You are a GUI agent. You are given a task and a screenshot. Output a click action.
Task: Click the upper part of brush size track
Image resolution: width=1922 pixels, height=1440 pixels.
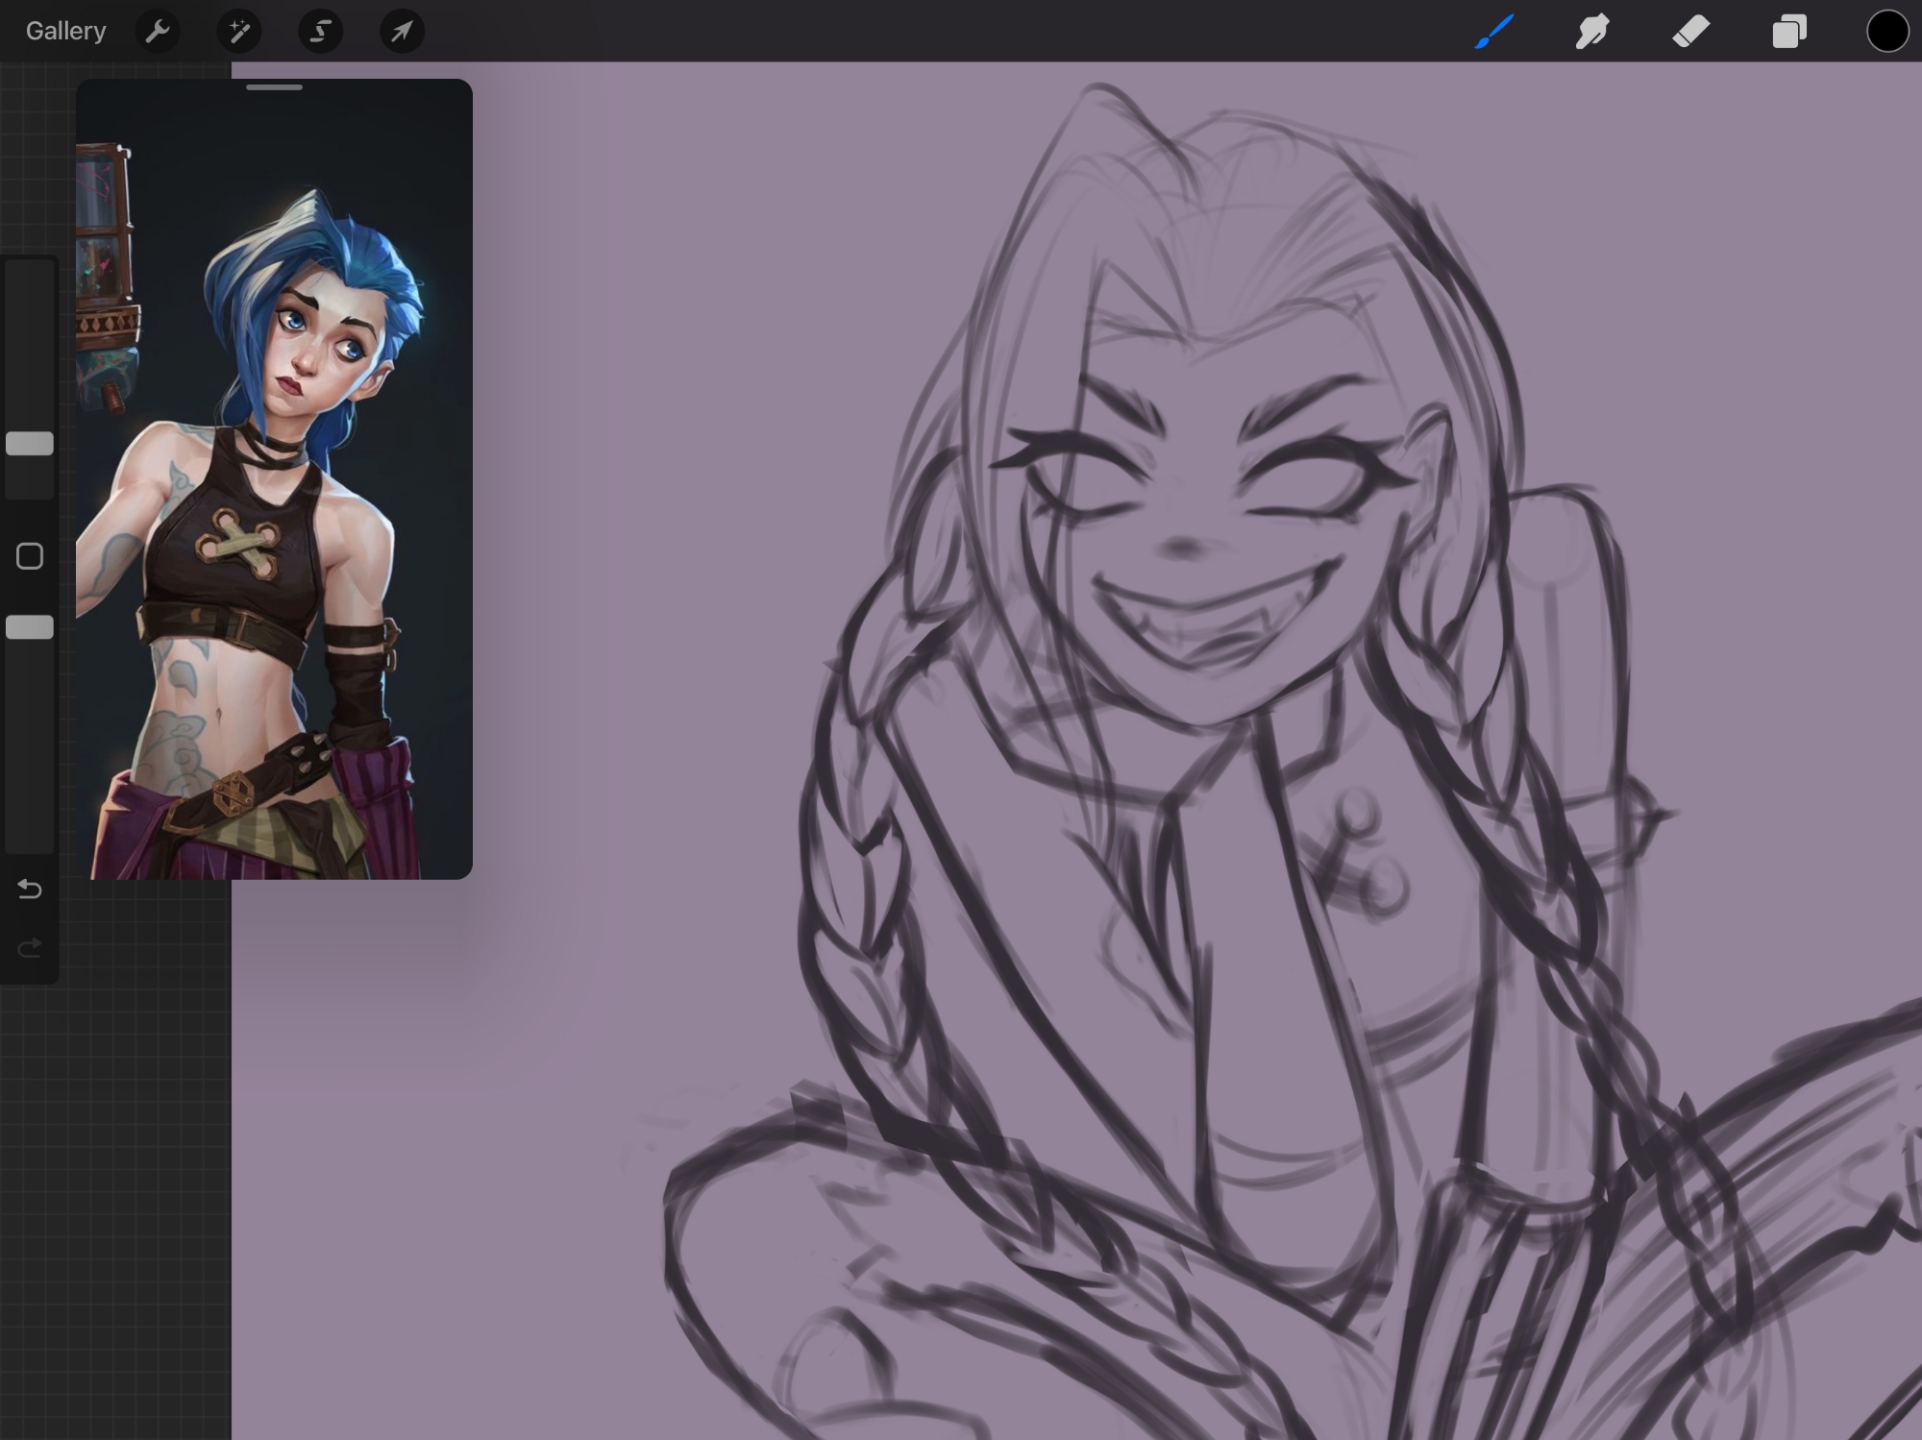pyautogui.click(x=30, y=336)
